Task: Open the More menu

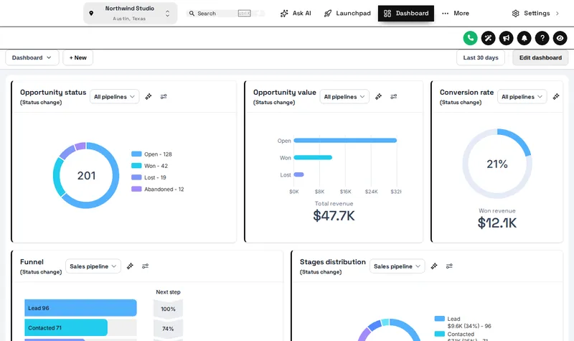Action: coord(456,14)
